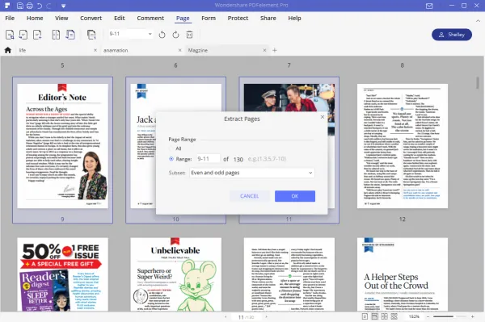Click the Undo arrow icon
The width and height of the screenshot is (485, 322).
40,6
